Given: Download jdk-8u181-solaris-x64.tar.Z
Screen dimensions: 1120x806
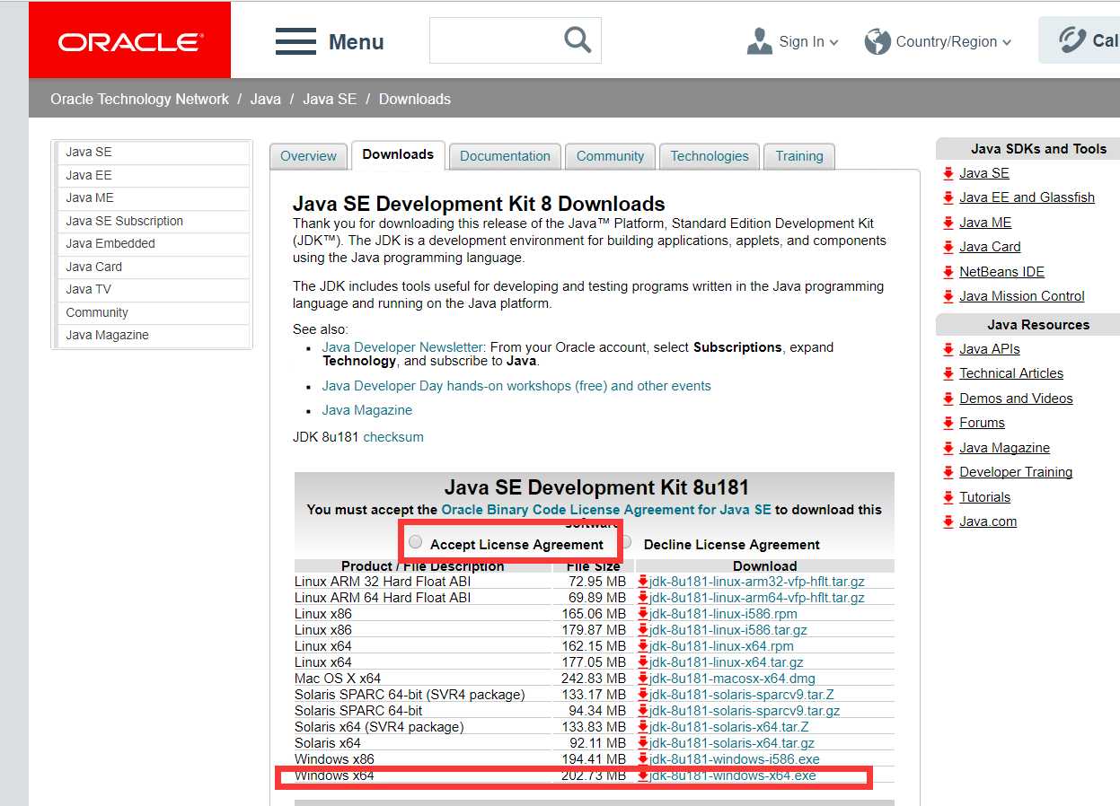Looking at the screenshot, I should pos(729,727).
